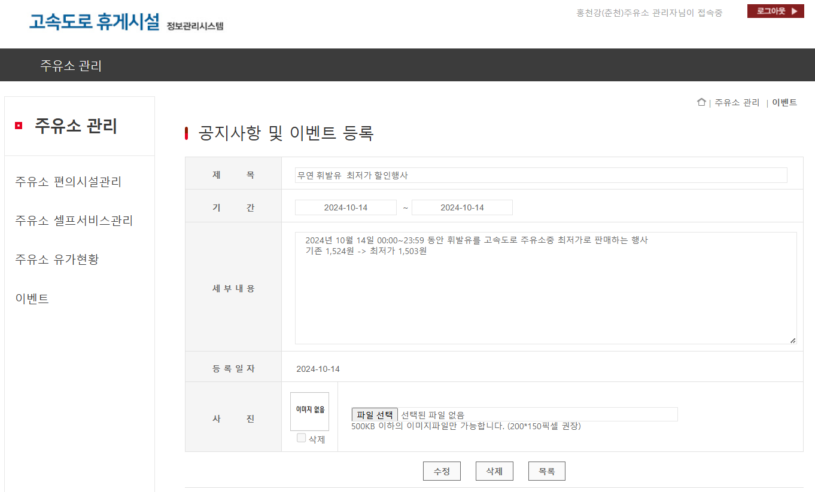Open 주유소 편의시설관리 in the sidebar
The width and height of the screenshot is (815, 492).
68,182
